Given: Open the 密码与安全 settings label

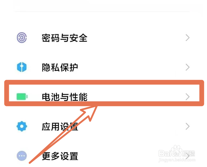Looking at the screenshot, I should (64, 38).
